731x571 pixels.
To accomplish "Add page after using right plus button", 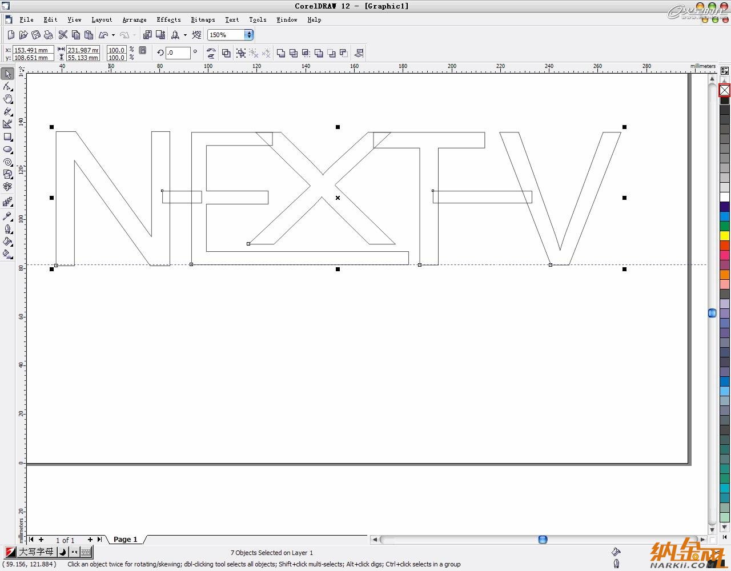I will point(90,539).
